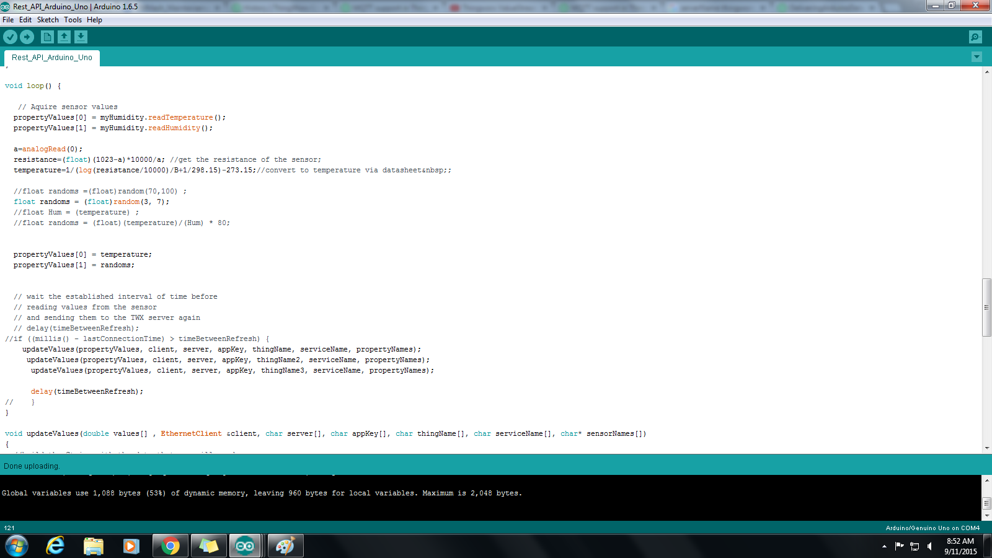
Task: Show hidden tray icons arrow
Action: click(884, 546)
